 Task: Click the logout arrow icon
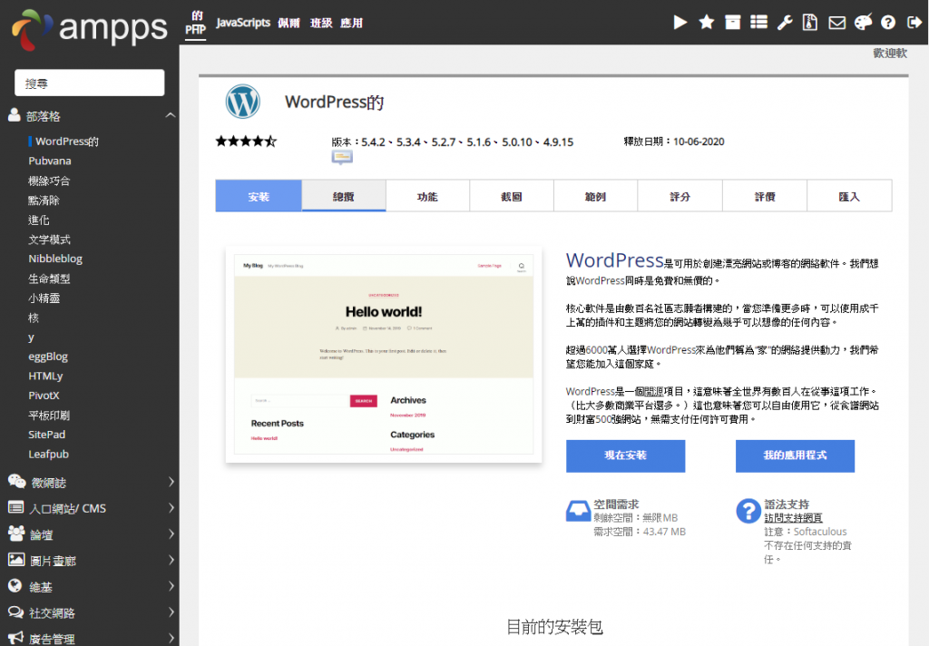pos(914,23)
